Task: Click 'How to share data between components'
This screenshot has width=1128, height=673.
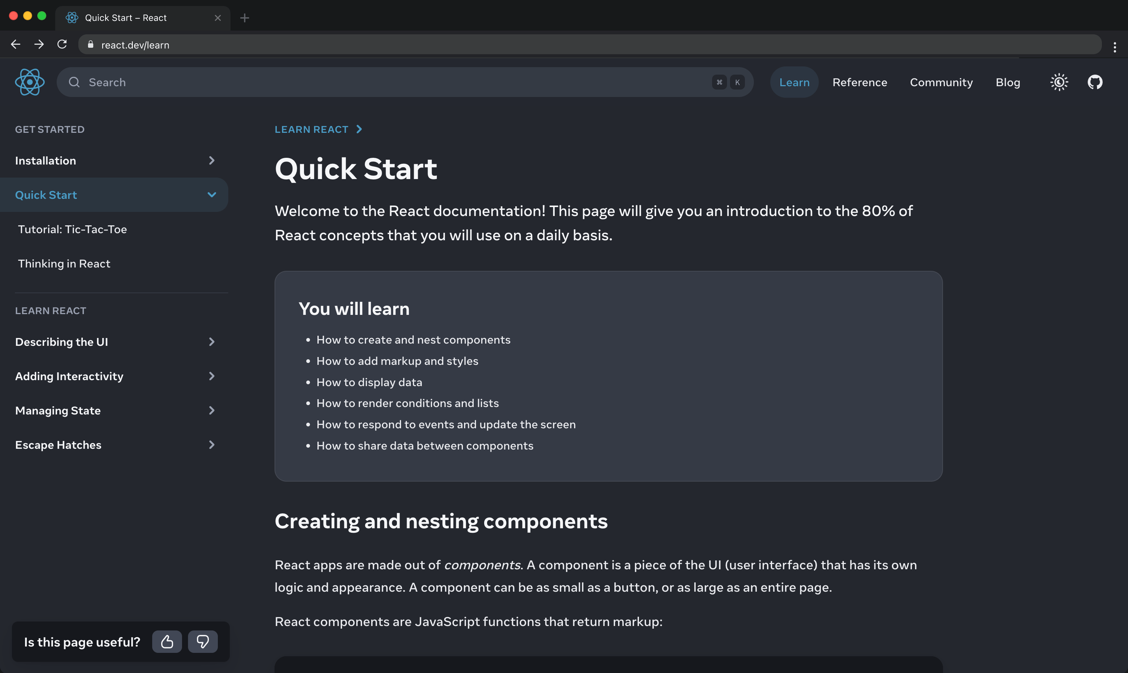Action: (x=425, y=446)
